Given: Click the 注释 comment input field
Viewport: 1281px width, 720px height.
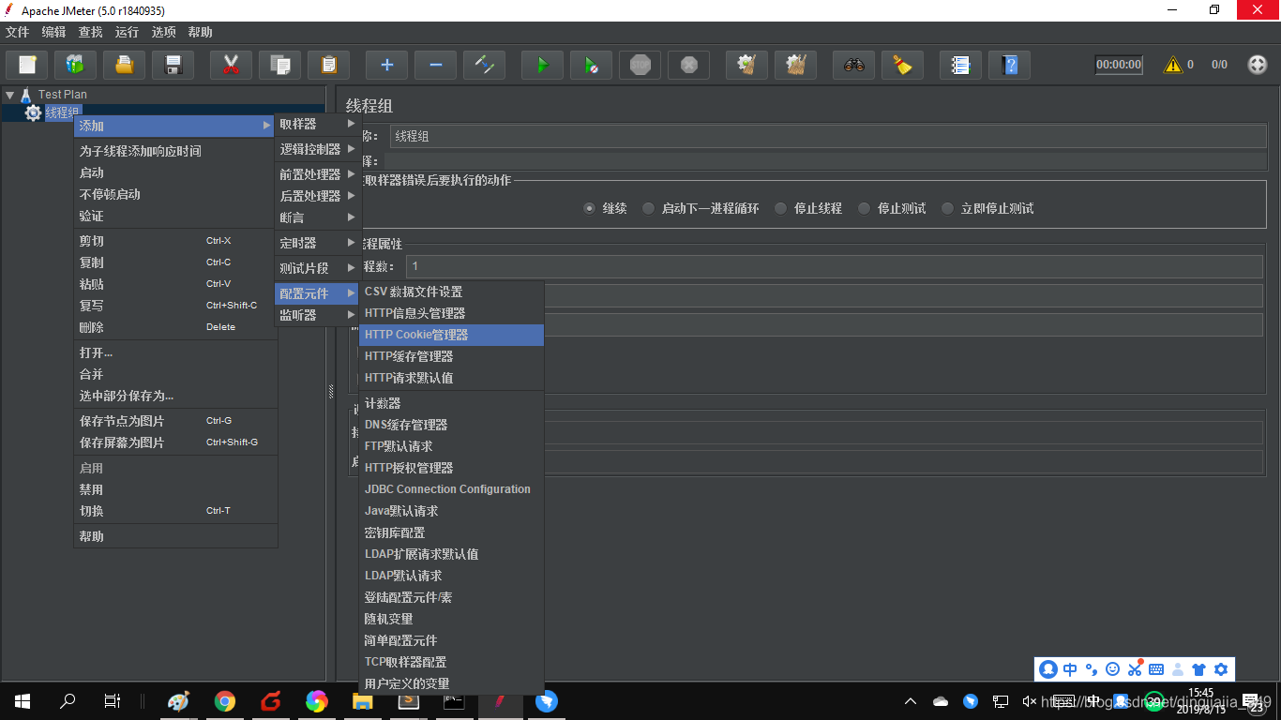Looking at the screenshot, I should tap(825, 161).
